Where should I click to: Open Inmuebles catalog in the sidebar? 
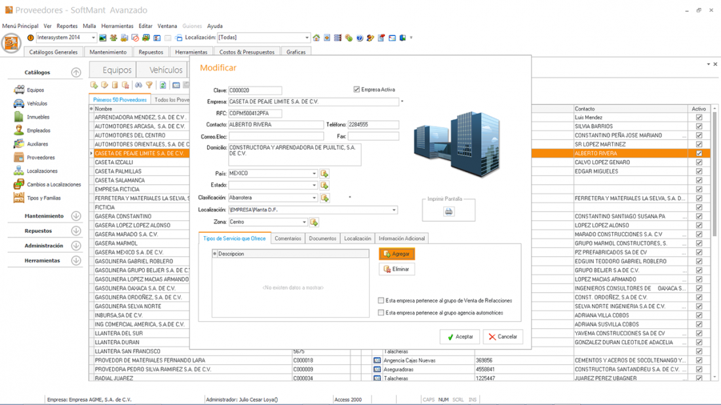point(37,117)
